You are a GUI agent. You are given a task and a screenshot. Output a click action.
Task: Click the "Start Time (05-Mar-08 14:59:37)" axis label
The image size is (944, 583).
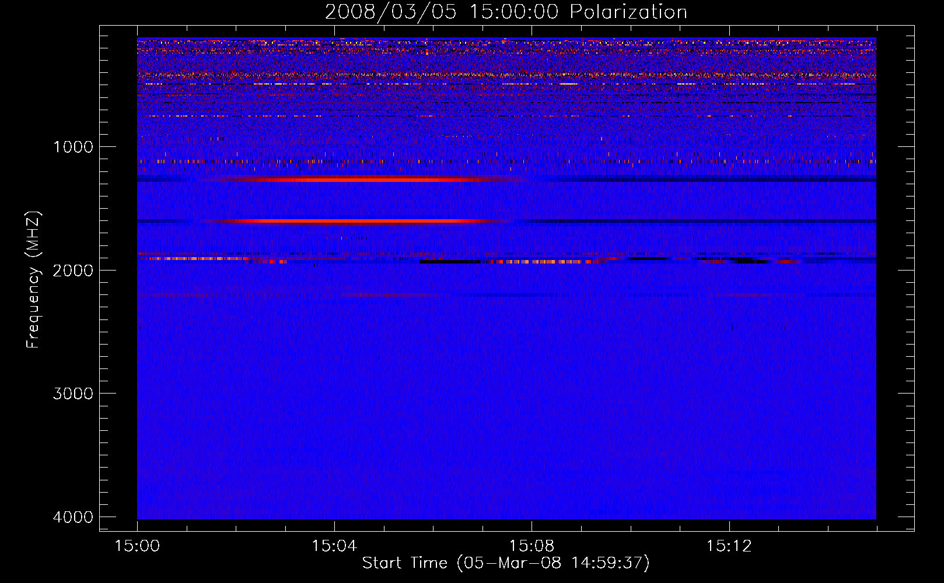[506, 563]
